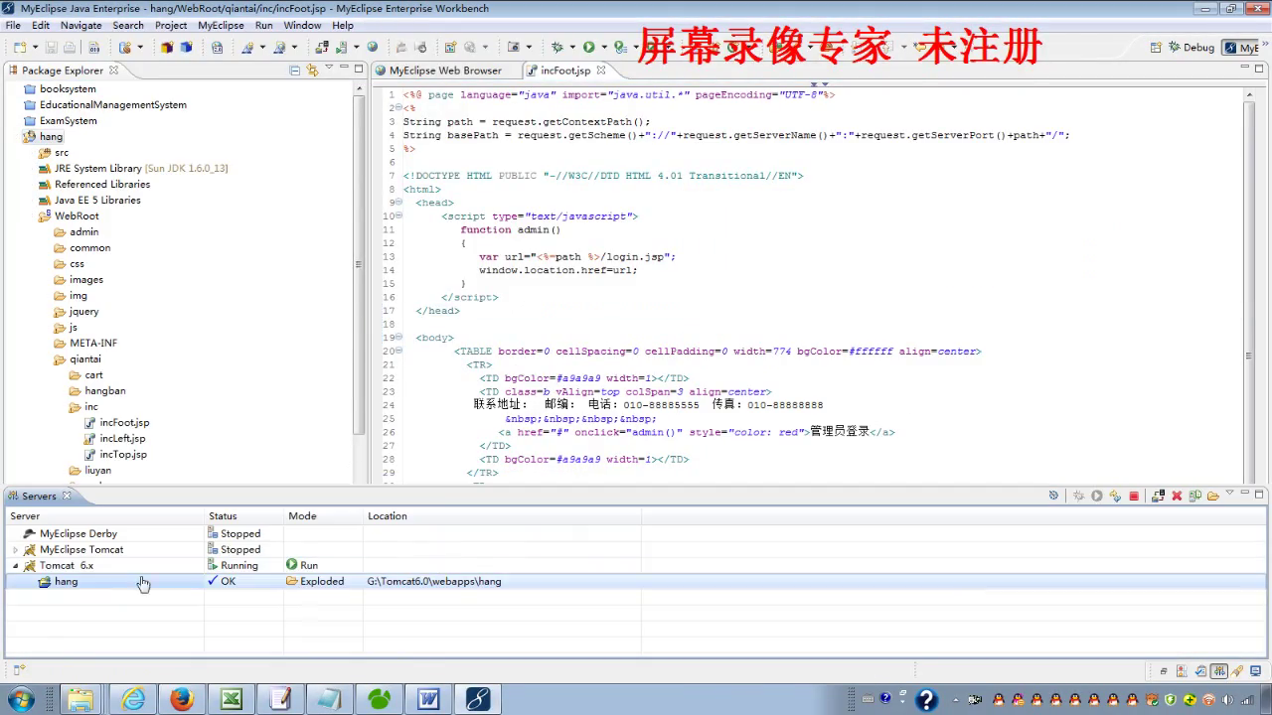Close the Package Explorer view tab
This screenshot has height=715, width=1272.
click(x=113, y=71)
